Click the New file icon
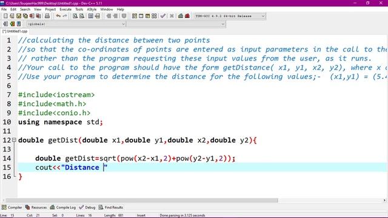The image size is (388, 218). [x=5, y=16]
